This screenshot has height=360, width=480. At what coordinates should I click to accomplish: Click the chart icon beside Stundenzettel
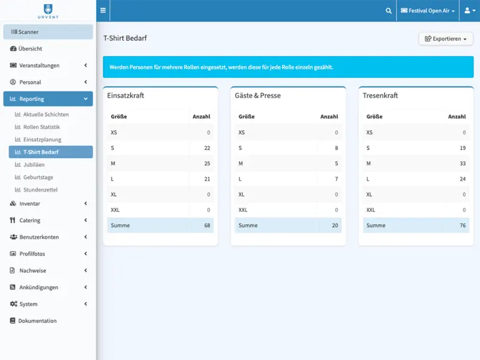(x=18, y=190)
